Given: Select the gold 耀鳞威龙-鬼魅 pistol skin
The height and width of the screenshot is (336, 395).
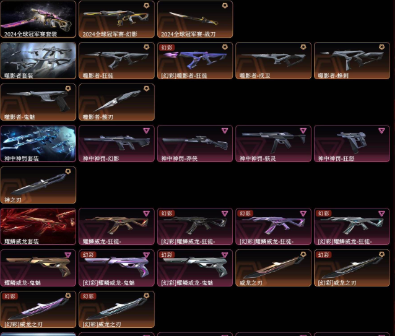Looking at the screenshot, I should click(x=38, y=268).
